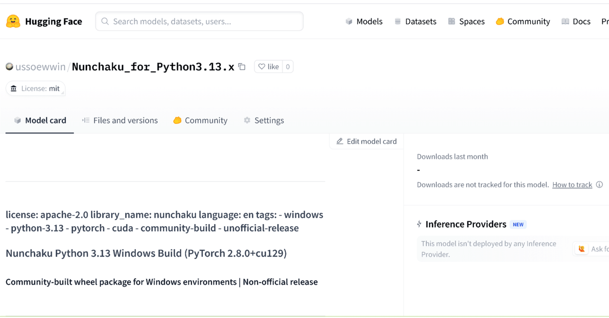Copy the model name with the copy icon

point(242,67)
